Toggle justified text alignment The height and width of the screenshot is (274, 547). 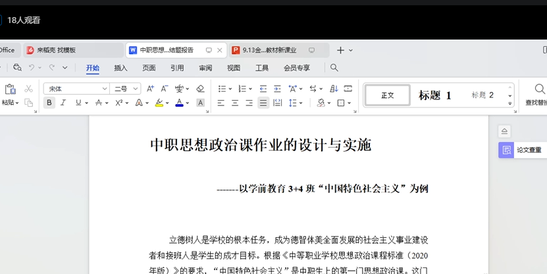tap(263, 103)
